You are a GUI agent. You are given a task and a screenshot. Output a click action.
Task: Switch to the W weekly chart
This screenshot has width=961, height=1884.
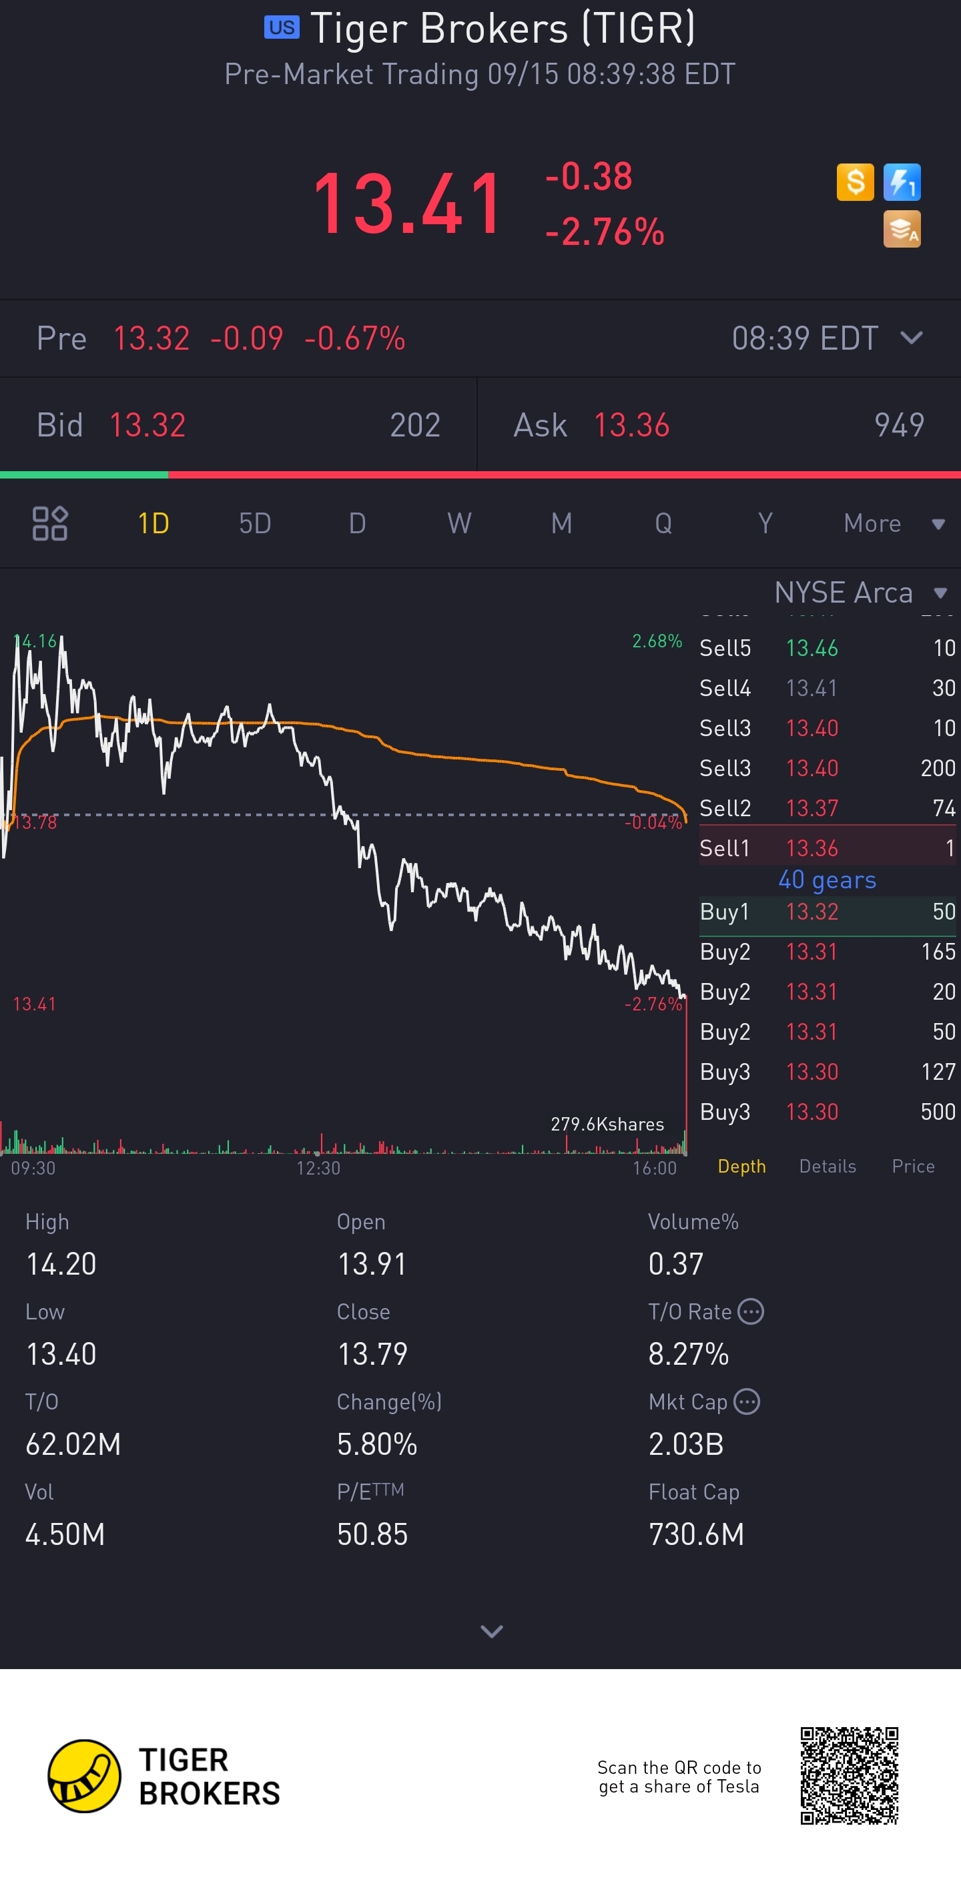click(459, 523)
